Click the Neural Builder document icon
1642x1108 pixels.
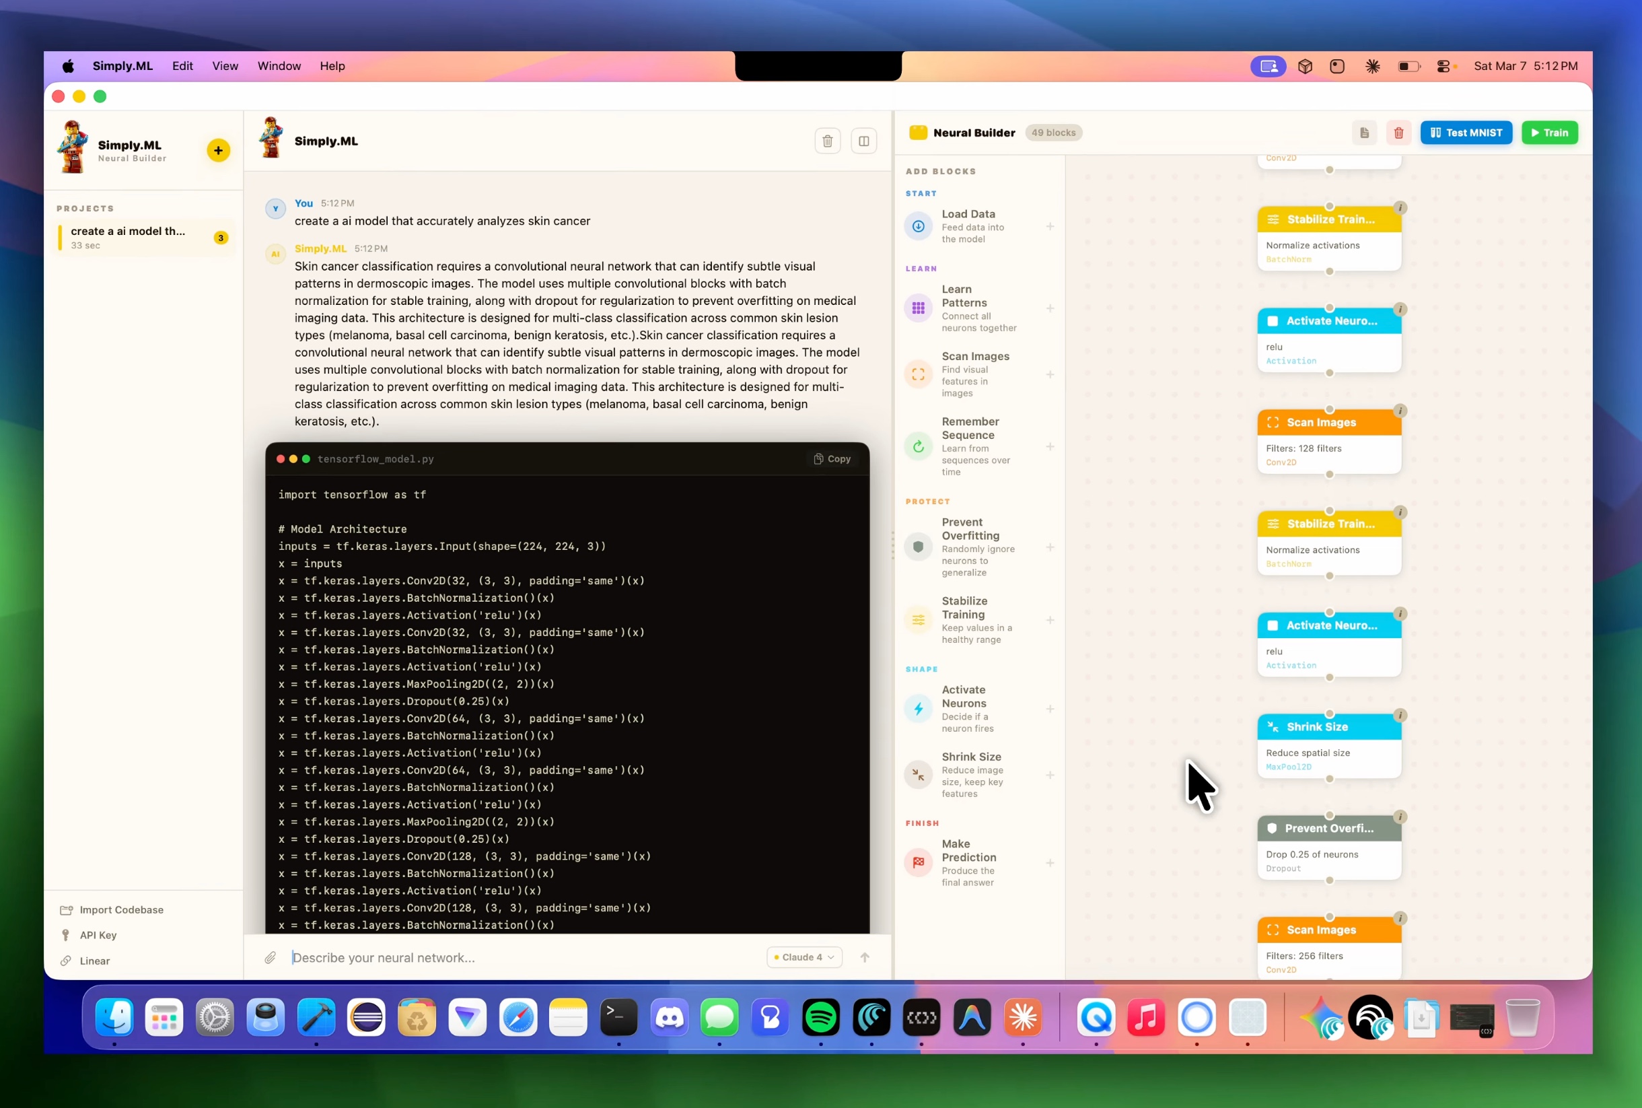(x=1364, y=132)
